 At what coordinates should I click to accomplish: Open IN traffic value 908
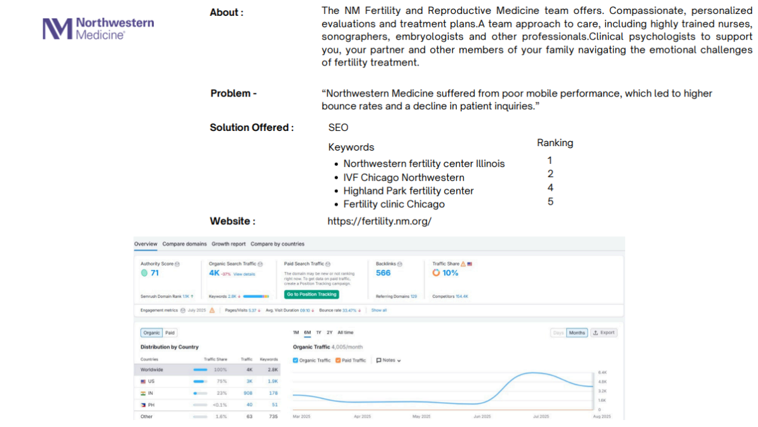point(248,393)
